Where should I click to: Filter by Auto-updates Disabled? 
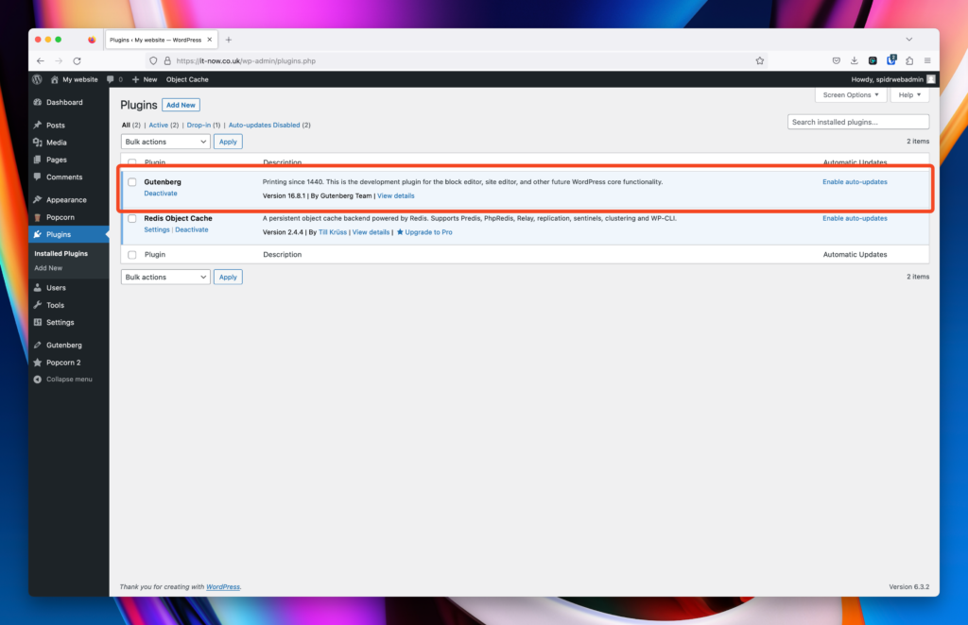pos(265,126)
